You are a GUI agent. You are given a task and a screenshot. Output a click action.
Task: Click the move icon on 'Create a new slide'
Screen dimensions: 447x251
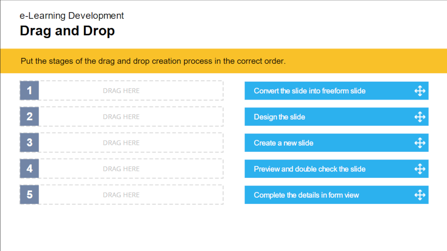pyautogui.click(x=420, y=143)
